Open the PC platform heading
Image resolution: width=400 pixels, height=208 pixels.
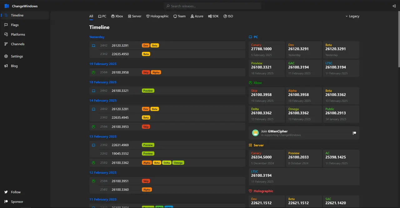click(253, 37)
